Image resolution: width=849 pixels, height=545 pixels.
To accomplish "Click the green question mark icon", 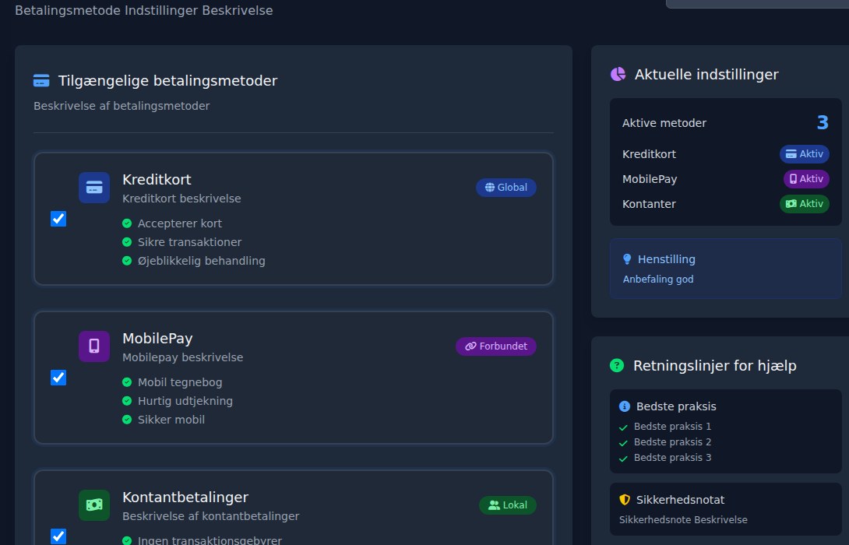I will pos(617,365).
